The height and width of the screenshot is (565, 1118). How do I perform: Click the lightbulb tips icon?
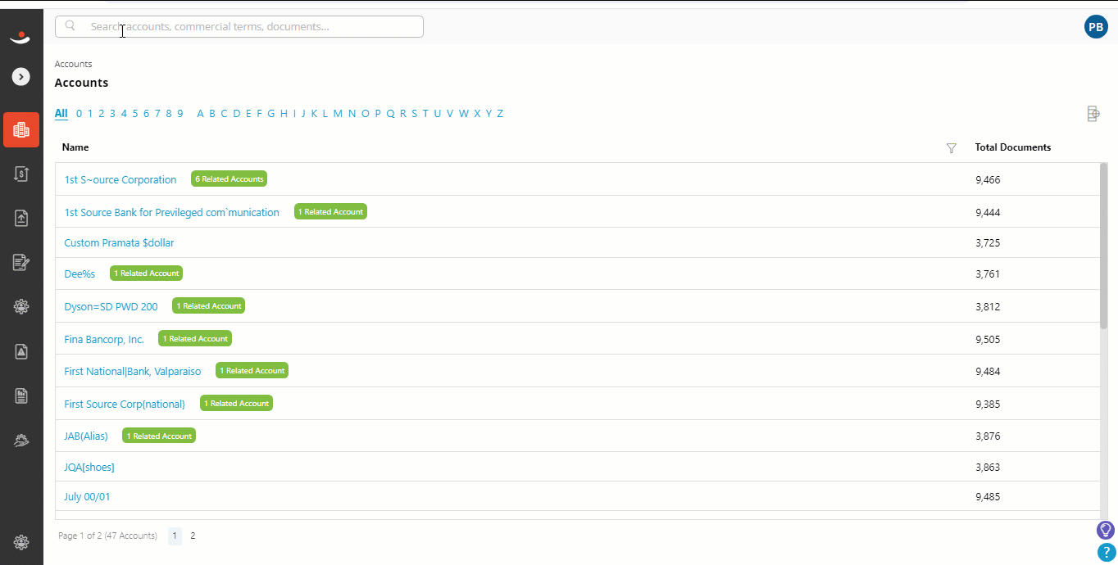(1106, 530)
